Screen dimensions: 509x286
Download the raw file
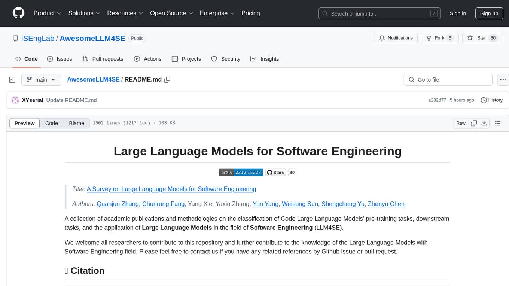click(484, 123)
